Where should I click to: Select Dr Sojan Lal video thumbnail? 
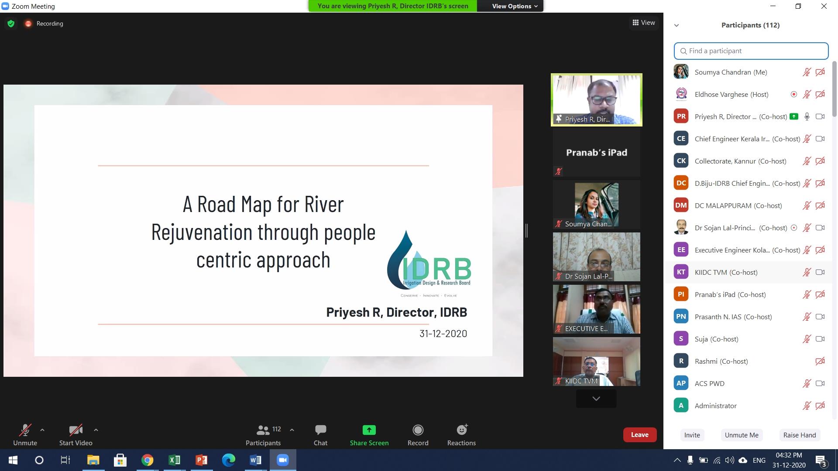pos(596,257)
